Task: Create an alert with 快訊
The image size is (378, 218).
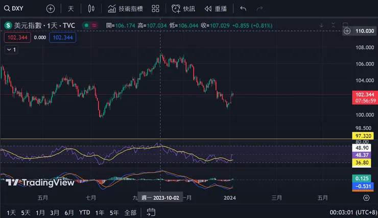Action: pyautogui.click(x=183, y=9)
